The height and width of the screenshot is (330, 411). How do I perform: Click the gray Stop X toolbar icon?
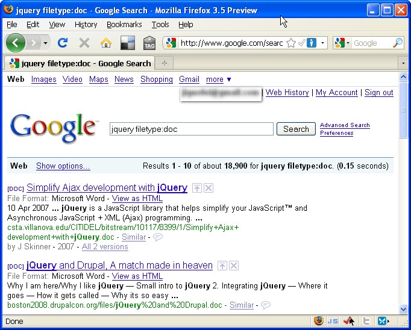coord(84,43)
